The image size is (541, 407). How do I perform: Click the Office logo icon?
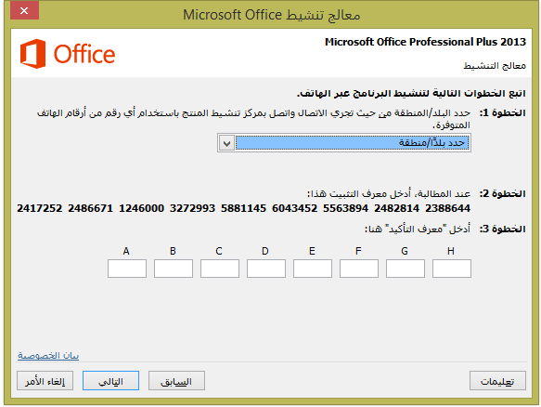click(x=32, y=54)
